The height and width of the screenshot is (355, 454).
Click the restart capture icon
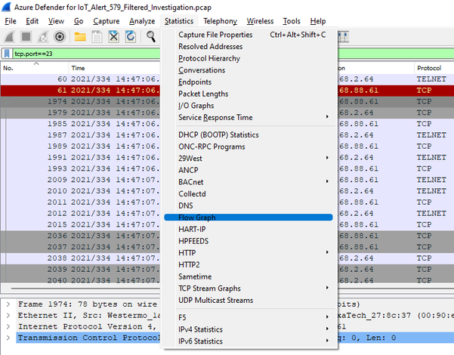[43, 37]
